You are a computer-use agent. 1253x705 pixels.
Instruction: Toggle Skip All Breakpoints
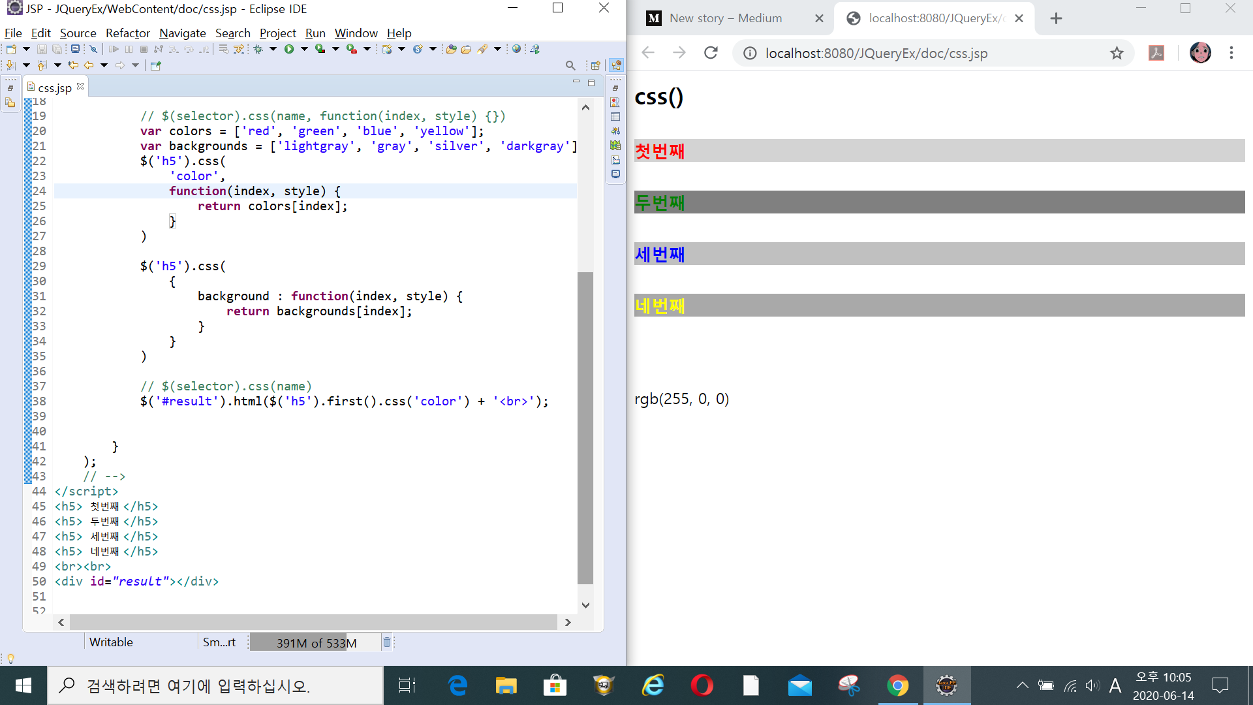[93, 49]
